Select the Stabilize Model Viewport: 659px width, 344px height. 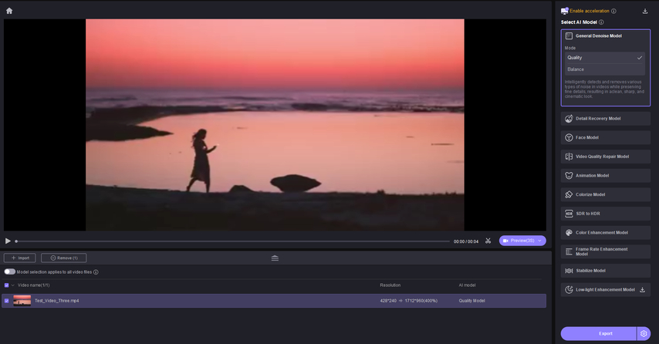tap(605, 271)
